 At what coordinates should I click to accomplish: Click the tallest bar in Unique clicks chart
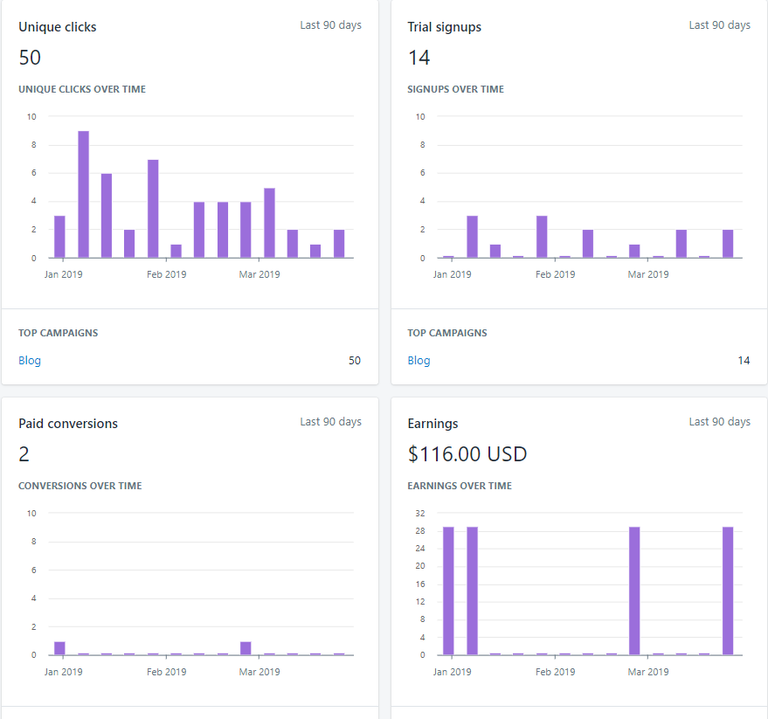pyautogui.click(x=84, y=195)
